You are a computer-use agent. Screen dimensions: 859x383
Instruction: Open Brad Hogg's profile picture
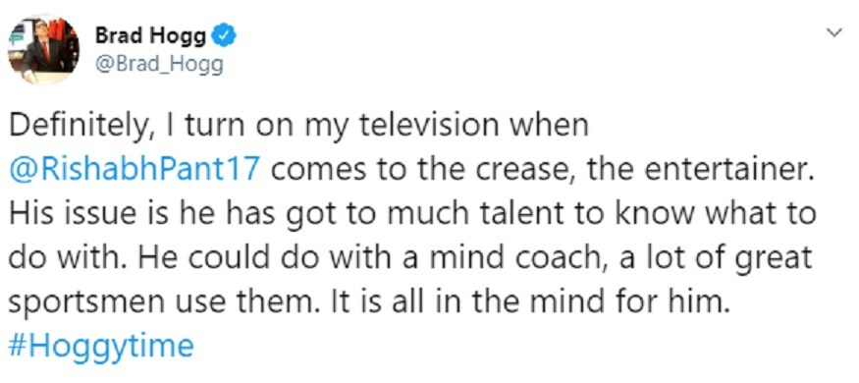tap(43, 50)
